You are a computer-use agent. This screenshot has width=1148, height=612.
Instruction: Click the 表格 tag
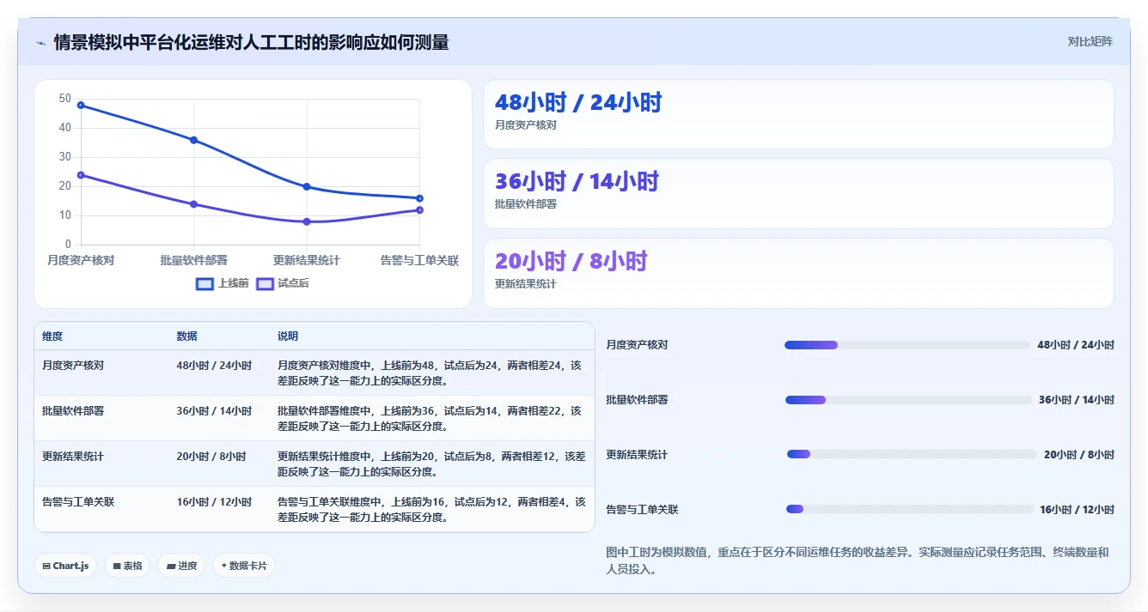(127, 566)
